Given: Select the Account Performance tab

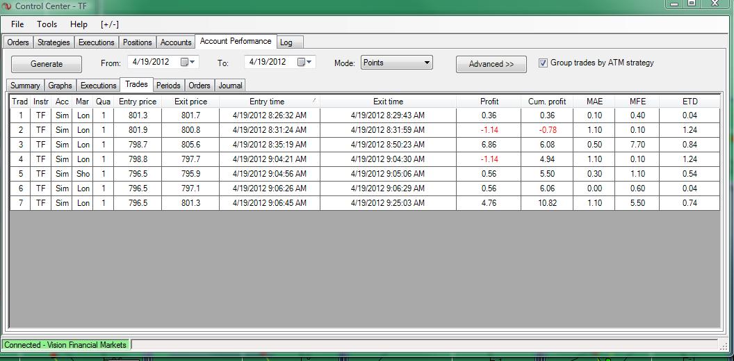Looking at the screenshot, I should pyautogui.click(x=236, y=41).
